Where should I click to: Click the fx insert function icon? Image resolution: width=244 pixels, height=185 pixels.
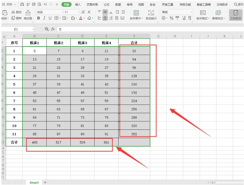[53, 29]
